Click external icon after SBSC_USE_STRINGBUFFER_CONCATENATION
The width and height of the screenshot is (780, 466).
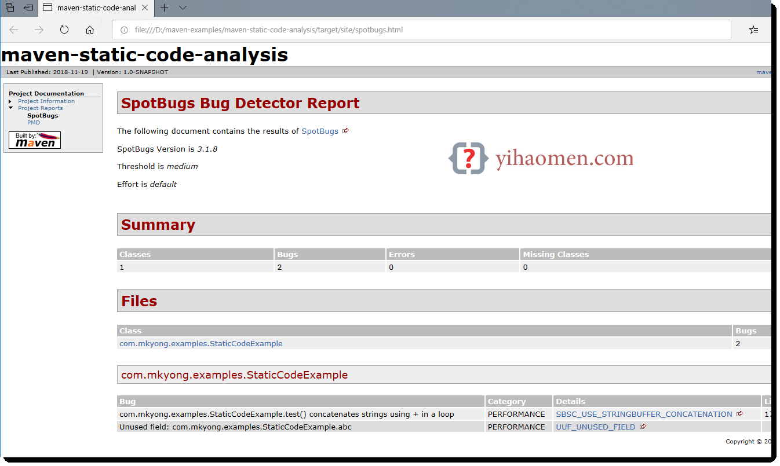(739, 414)
